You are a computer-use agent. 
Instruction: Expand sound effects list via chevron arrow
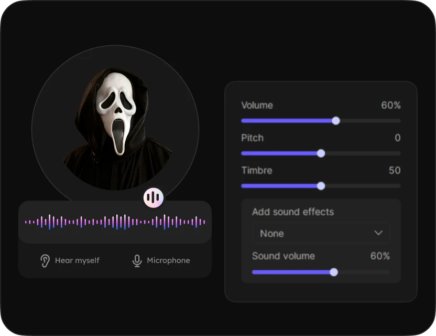[378, 233]
